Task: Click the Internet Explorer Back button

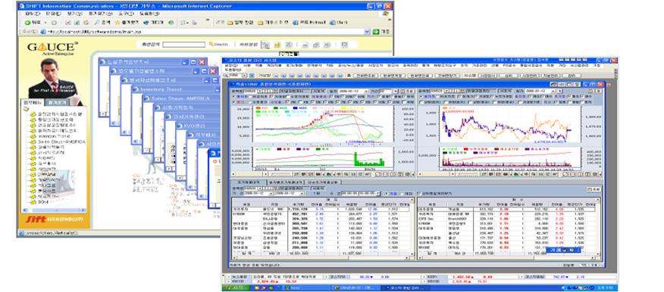Action: [x=32, y=22]
